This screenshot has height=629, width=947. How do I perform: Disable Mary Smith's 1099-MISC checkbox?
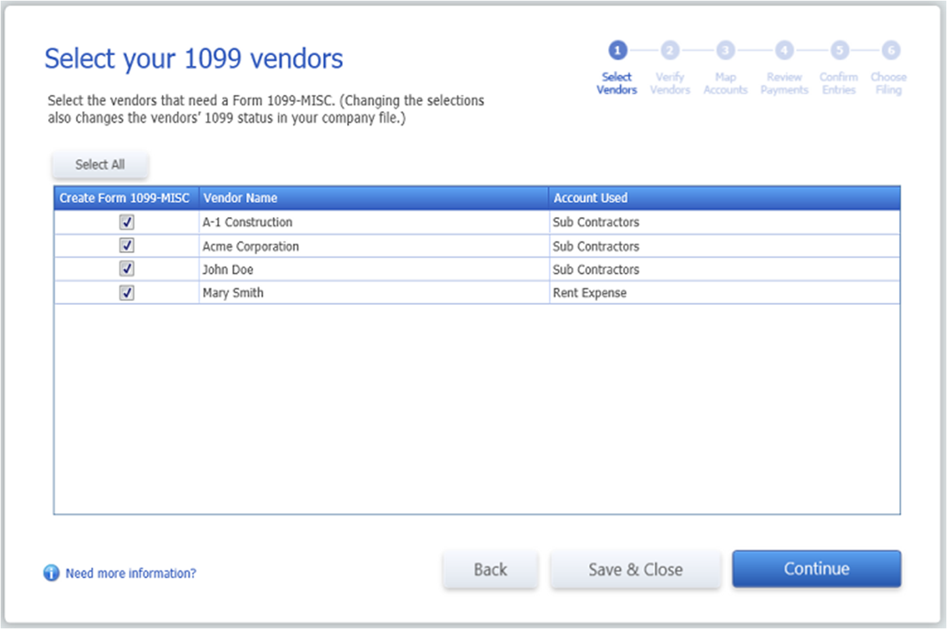(126, 292)
